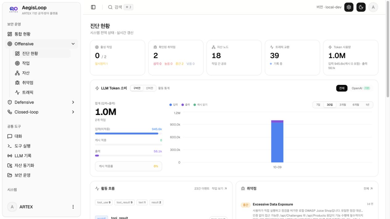Viewport: 390px width, 219px height.
Task: Open the 작업 보기 link
Action: click(x=219, y=188)
